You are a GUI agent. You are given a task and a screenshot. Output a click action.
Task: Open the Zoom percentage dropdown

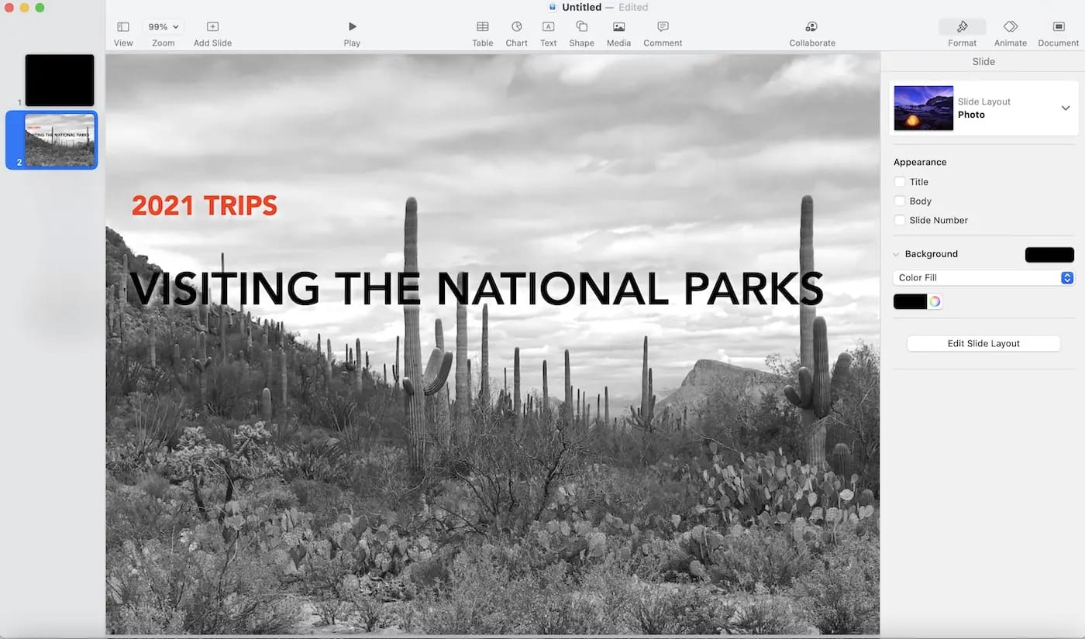tap(163, 26)
